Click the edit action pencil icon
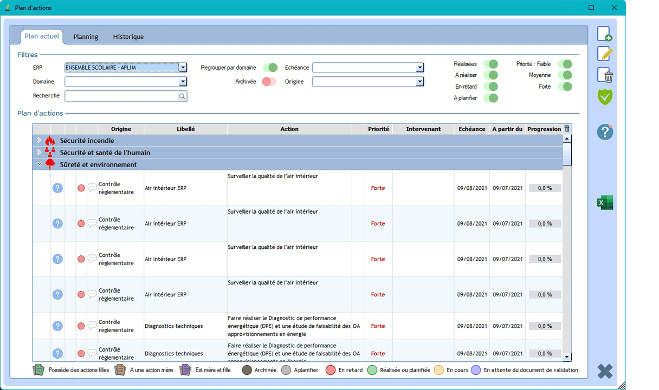This screenshot has width=659, height=390. point(604,54)
